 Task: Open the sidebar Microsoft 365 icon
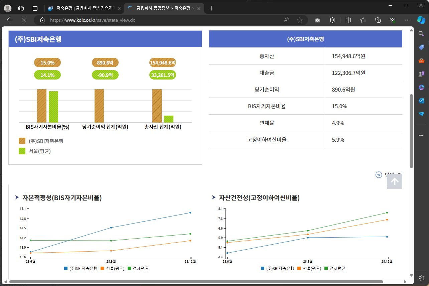coord(421,87)
